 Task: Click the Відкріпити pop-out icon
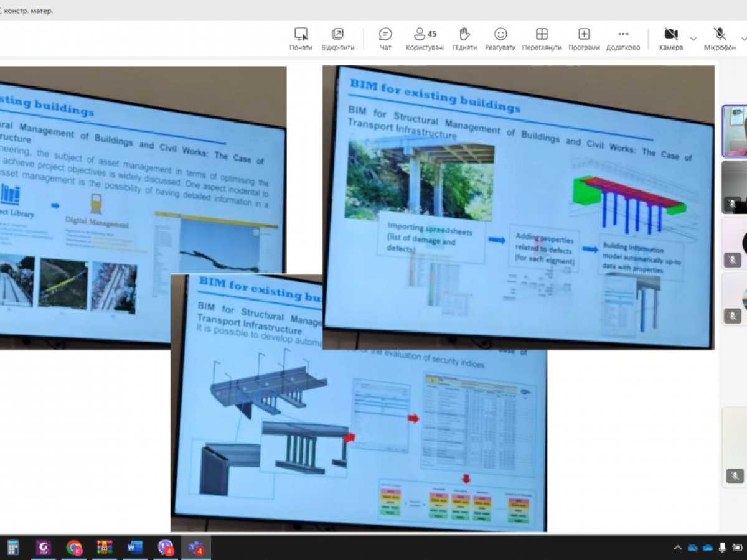[x=337, y=39]
